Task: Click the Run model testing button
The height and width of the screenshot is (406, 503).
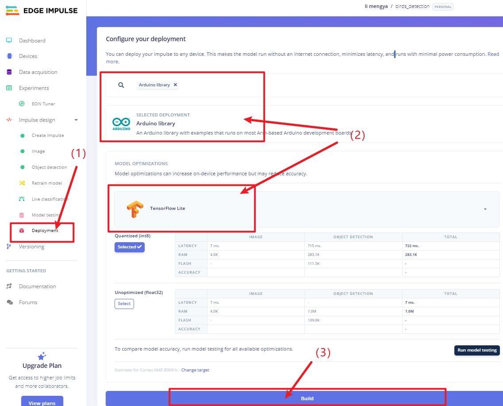Action: point(477,350)
